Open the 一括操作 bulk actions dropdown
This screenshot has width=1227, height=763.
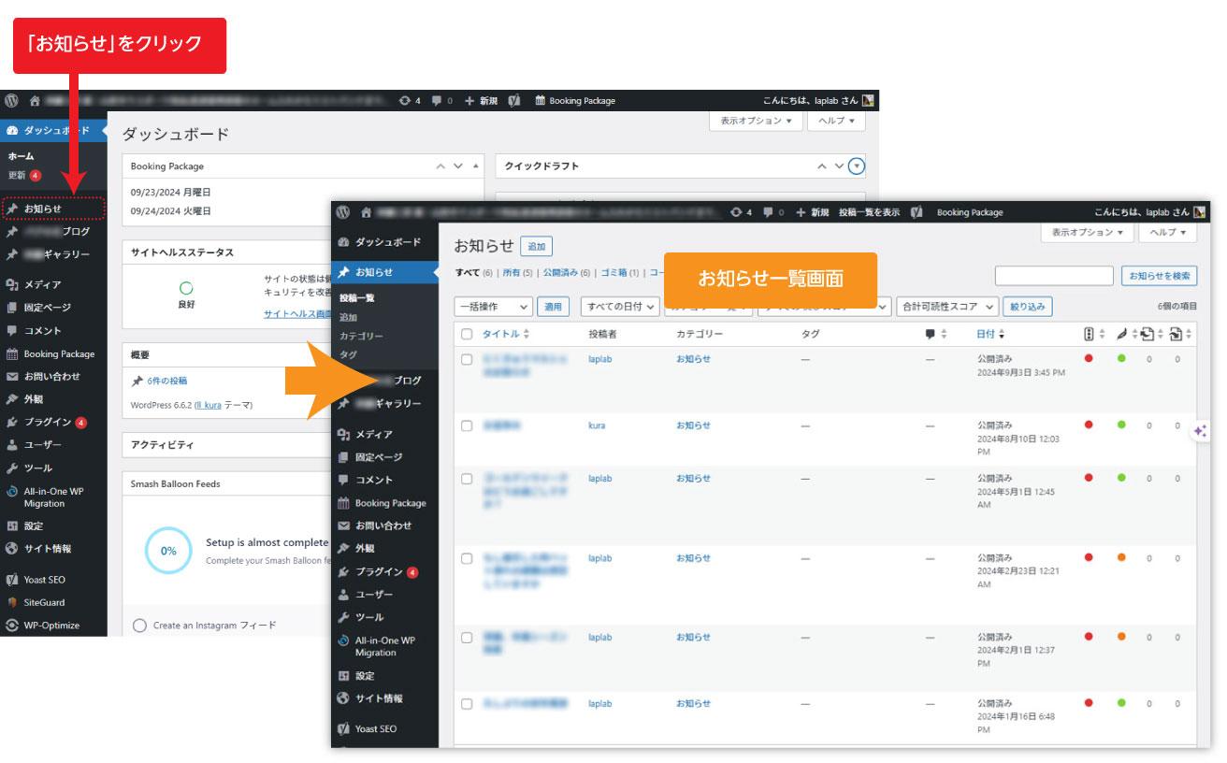click(x=495, y=306)
